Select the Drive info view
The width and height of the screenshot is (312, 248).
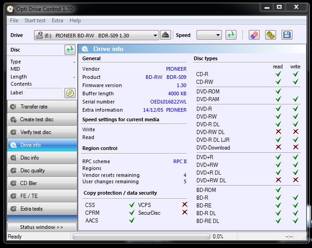(42, 145)
